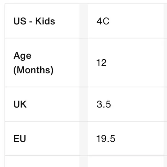This screenshot has width=167, height=167.
Task: Click the gray strip right of the 3.5 cell
Action: tap(165, 104)
